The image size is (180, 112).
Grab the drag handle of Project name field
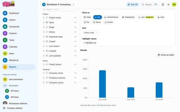point(44,18)
